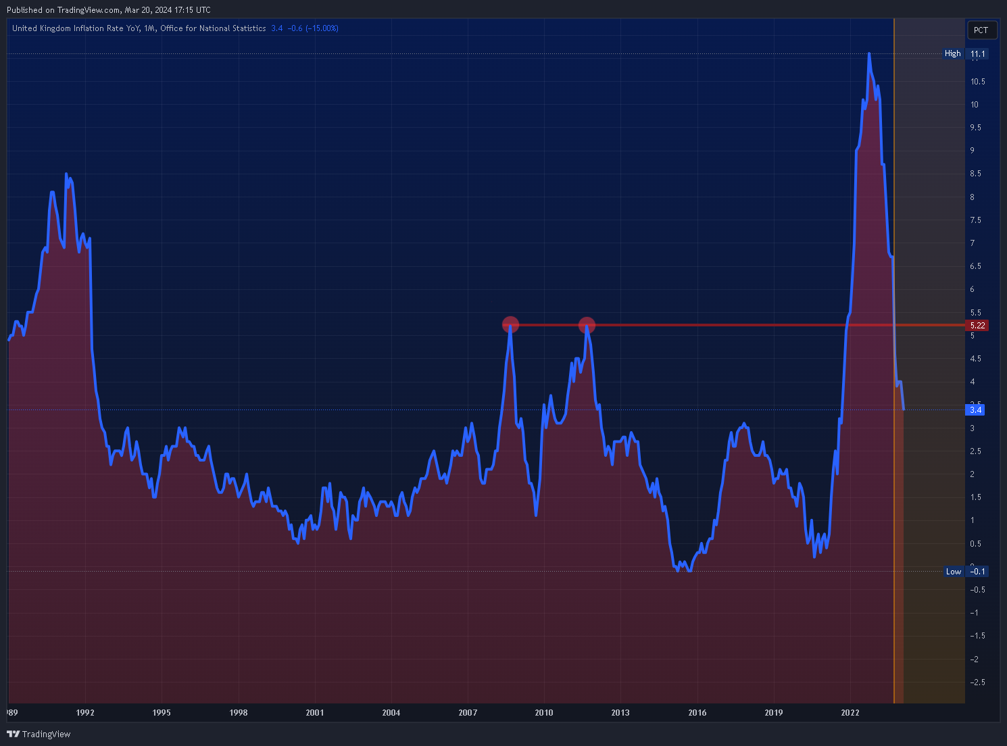
Task: Click the 3.4 value in the legend
Action: (276, 28)
